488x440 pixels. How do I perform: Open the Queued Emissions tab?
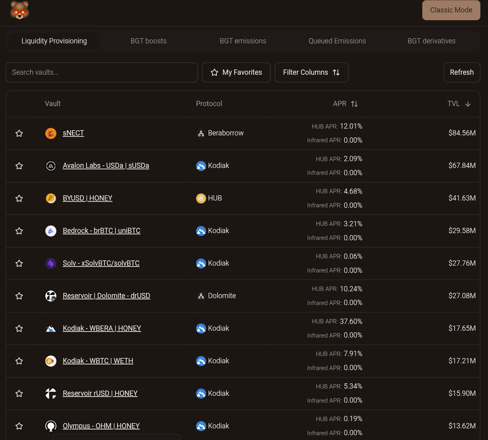pos(337,41)
